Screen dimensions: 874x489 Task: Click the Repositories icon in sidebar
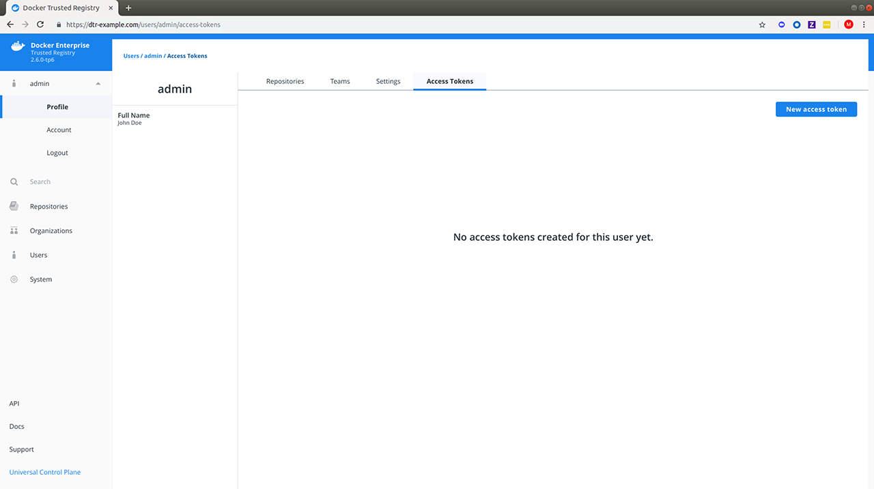point(14,206)
